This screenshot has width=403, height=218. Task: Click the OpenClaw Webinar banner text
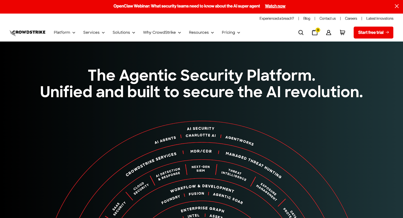pos(187,6)
